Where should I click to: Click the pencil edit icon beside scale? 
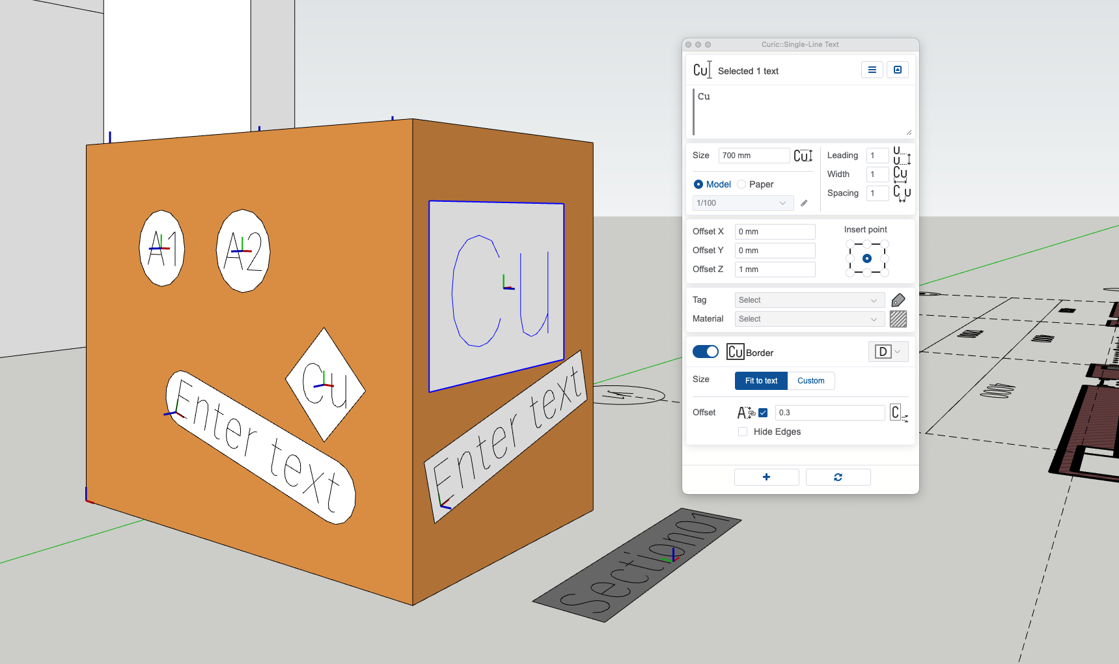[804, 203]
